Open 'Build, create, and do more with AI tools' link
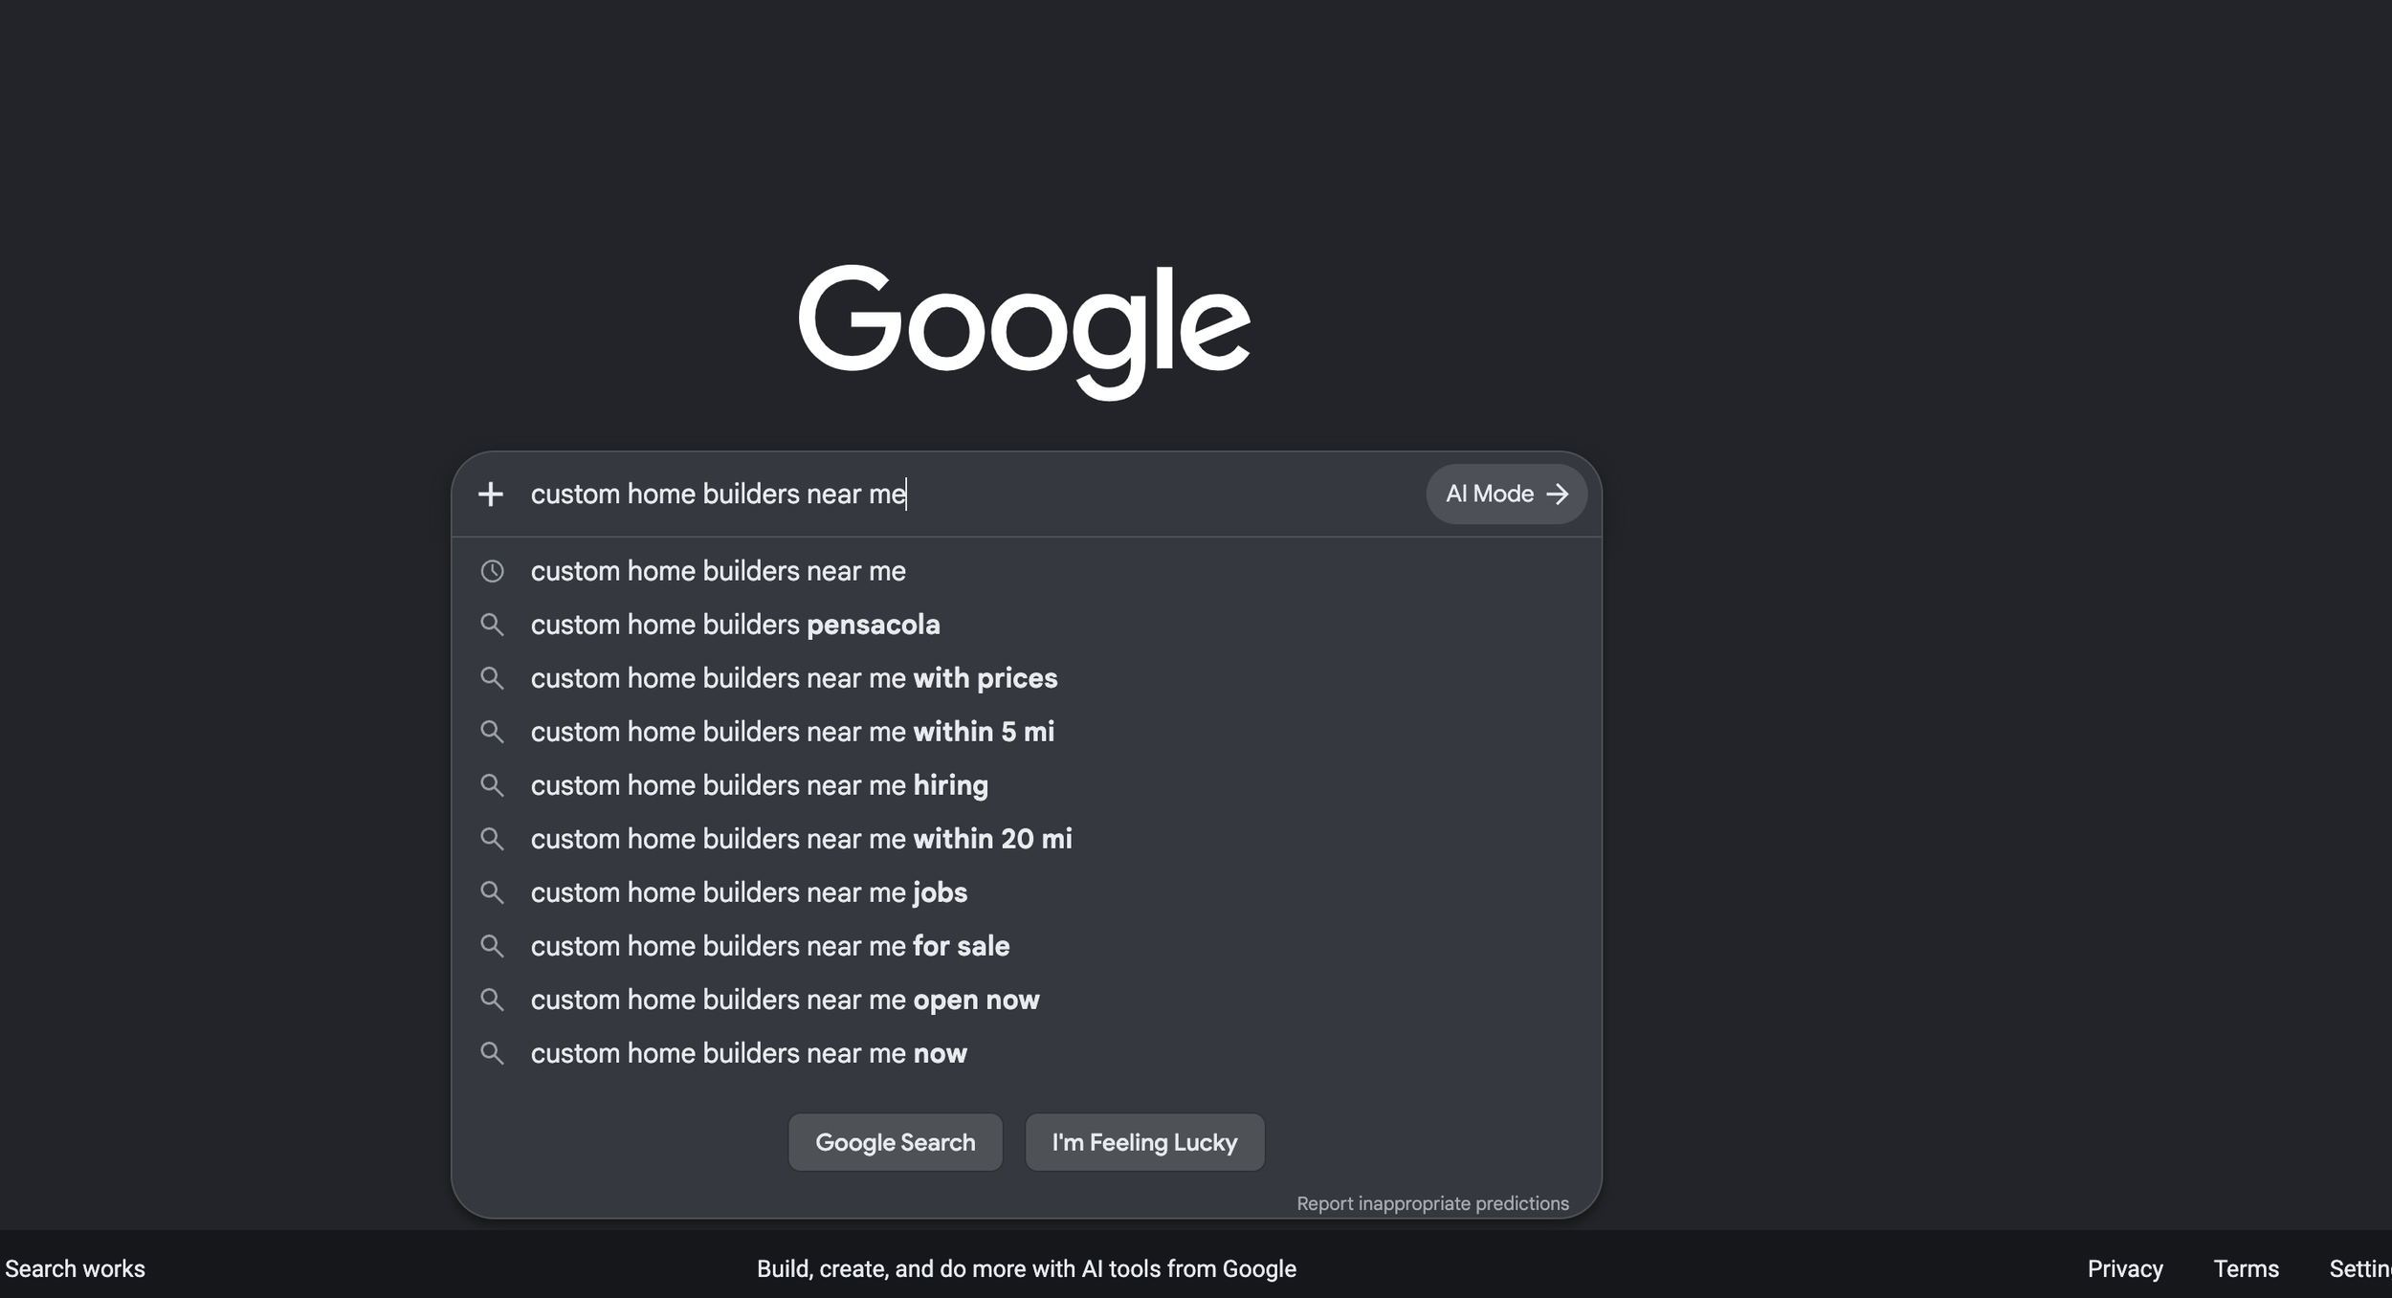Screen dimensions: 2392x1298 (1027, 1268)
